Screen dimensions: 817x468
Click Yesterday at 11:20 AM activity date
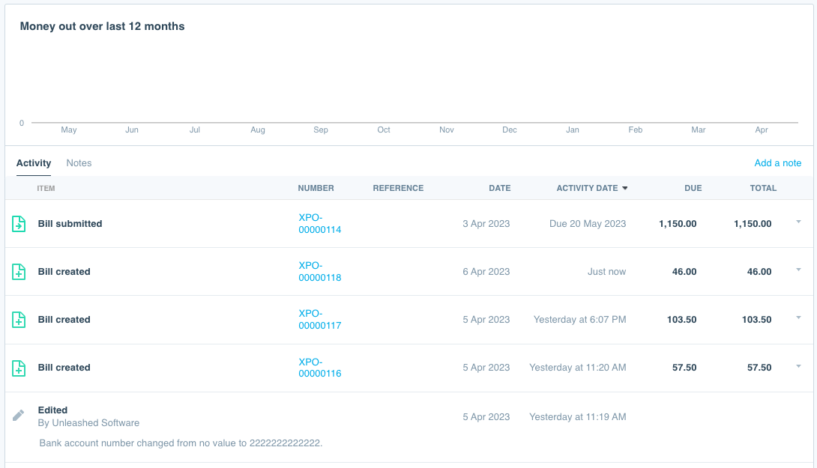coord(578,368)
